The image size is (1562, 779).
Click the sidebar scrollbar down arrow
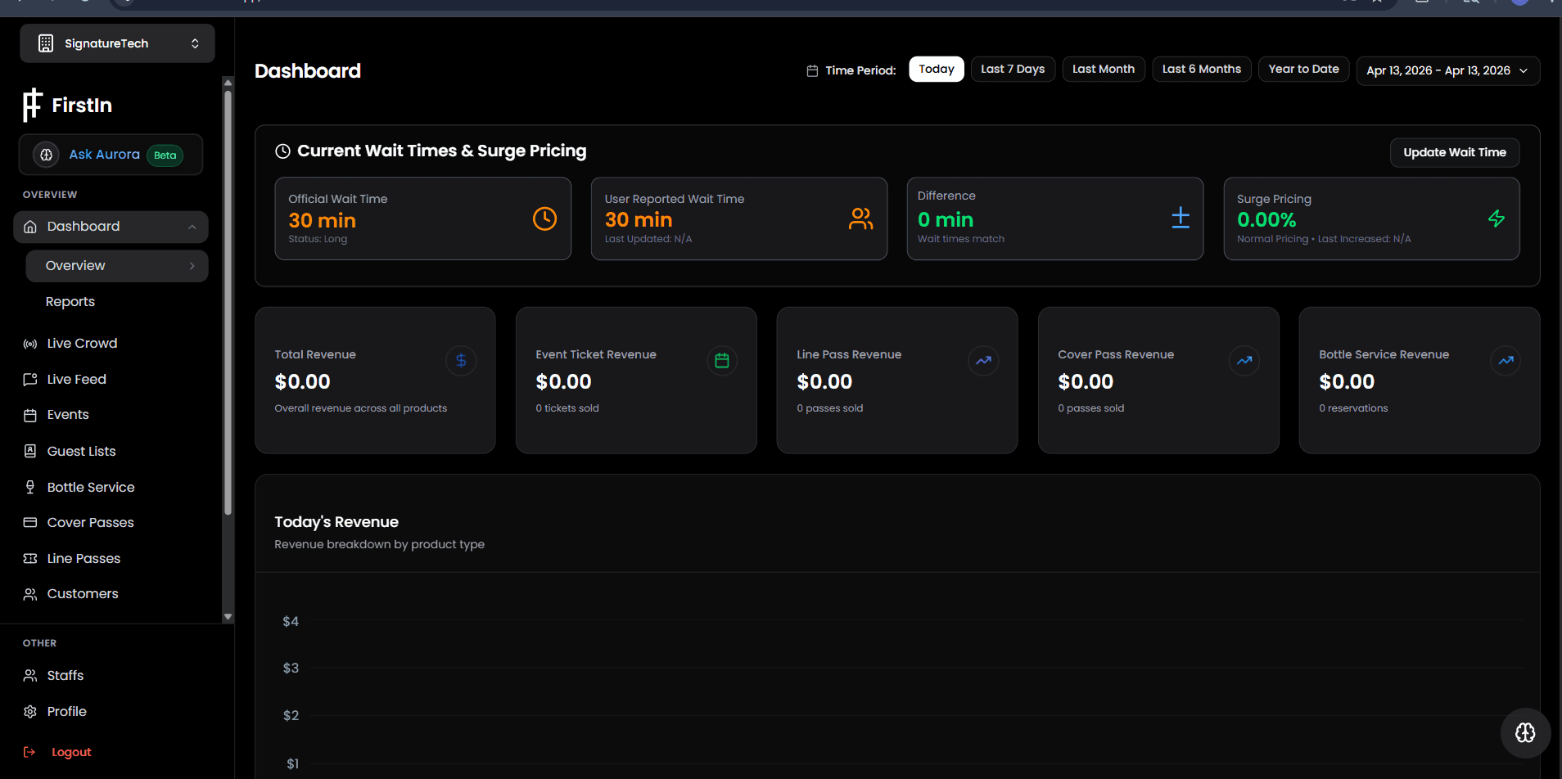(228, 617)
